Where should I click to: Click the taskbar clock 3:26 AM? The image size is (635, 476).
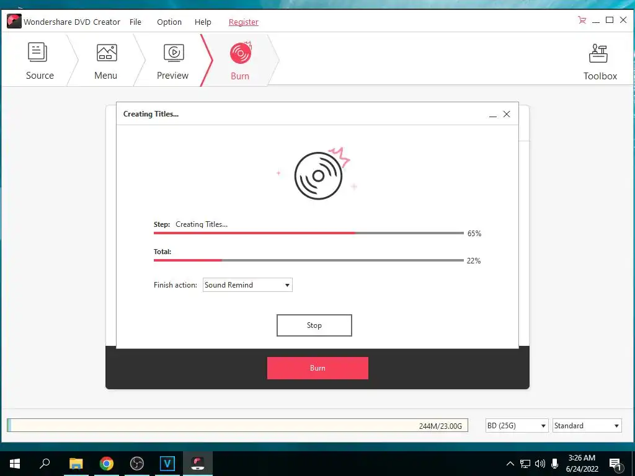[x=582, y=458]
